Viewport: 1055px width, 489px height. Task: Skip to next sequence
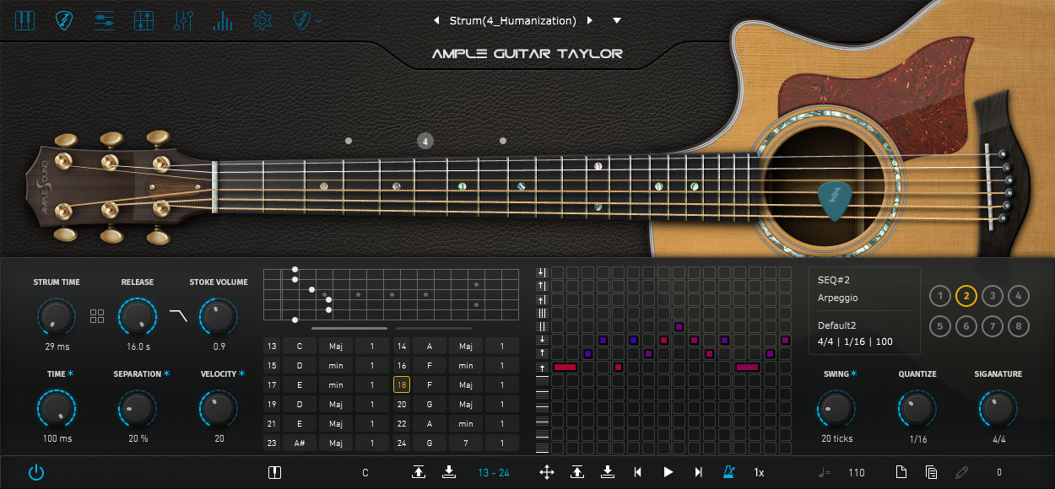tap(698, 472)
